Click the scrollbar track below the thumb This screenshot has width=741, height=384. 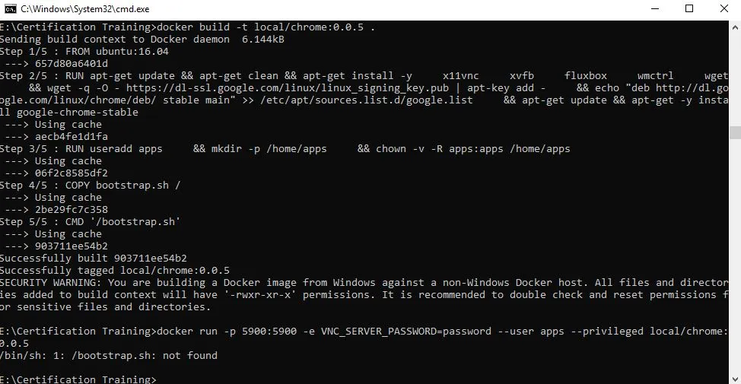[x=735, y=255]
